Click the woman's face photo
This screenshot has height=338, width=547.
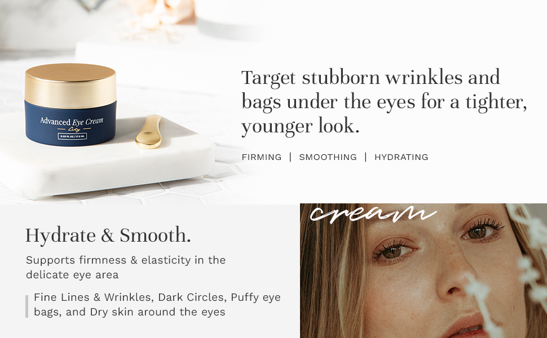click(x=424, y=271)
